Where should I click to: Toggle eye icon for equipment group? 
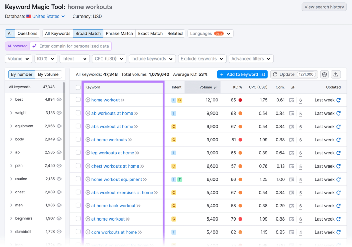59,126
